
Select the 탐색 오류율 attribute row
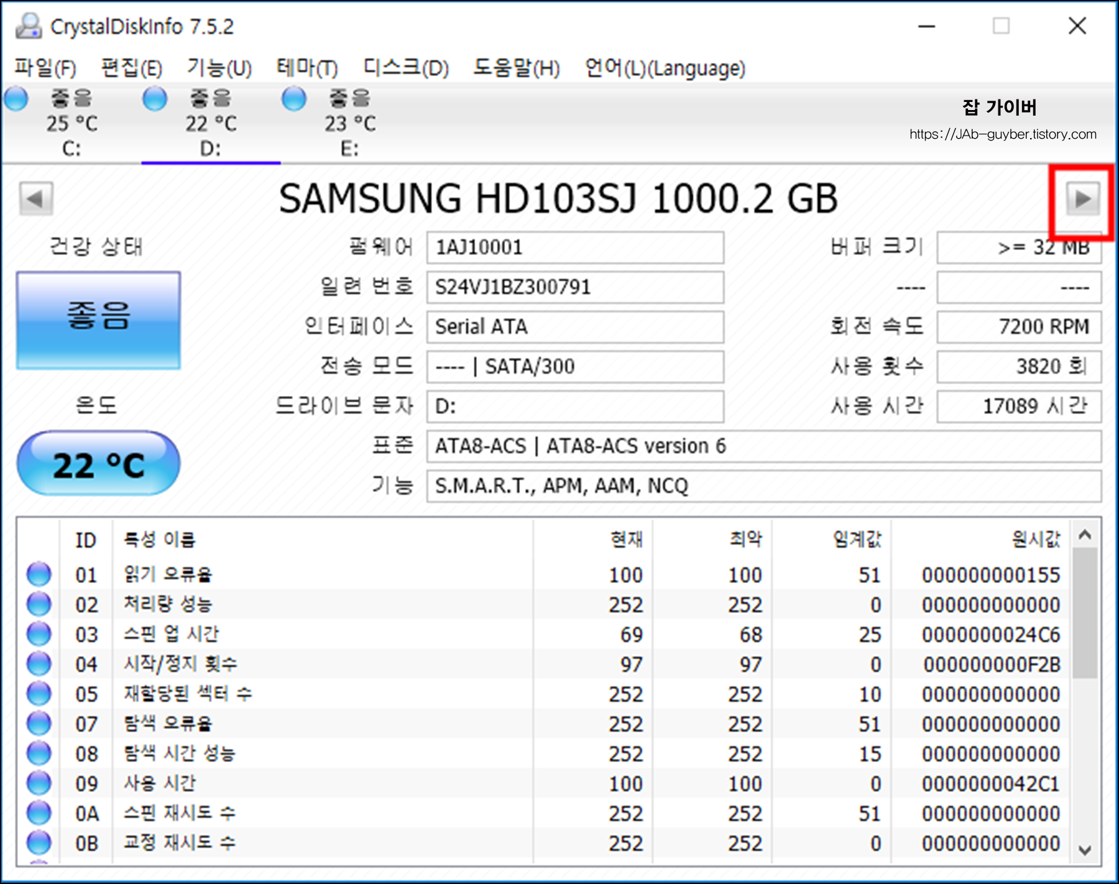tap(544, 723)
